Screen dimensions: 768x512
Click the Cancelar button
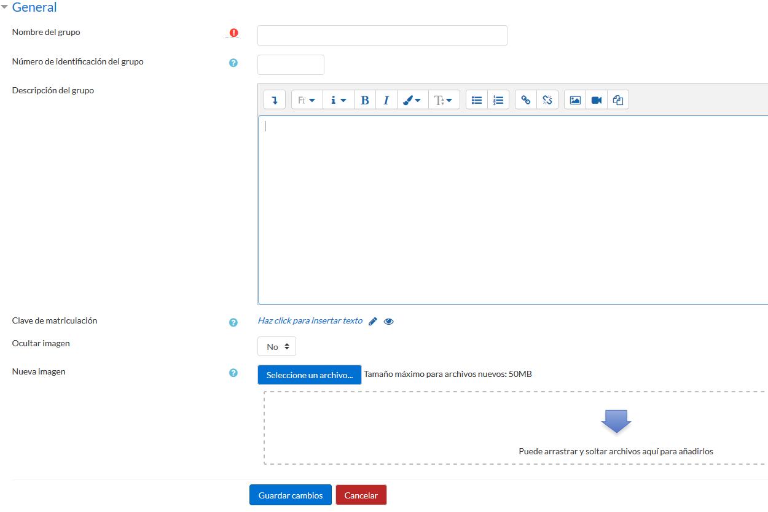361,495
